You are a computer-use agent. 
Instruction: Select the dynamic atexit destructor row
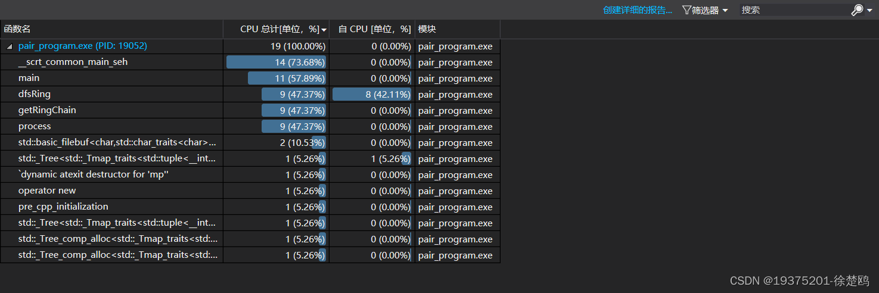point(250,174)
